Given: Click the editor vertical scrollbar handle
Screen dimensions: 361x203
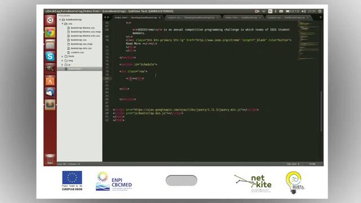Looking at the screenshot, I should [x=321, y=111].
